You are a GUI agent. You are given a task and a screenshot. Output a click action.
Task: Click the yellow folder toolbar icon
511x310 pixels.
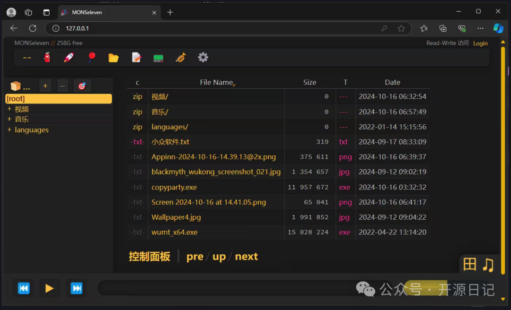point(114,58)
